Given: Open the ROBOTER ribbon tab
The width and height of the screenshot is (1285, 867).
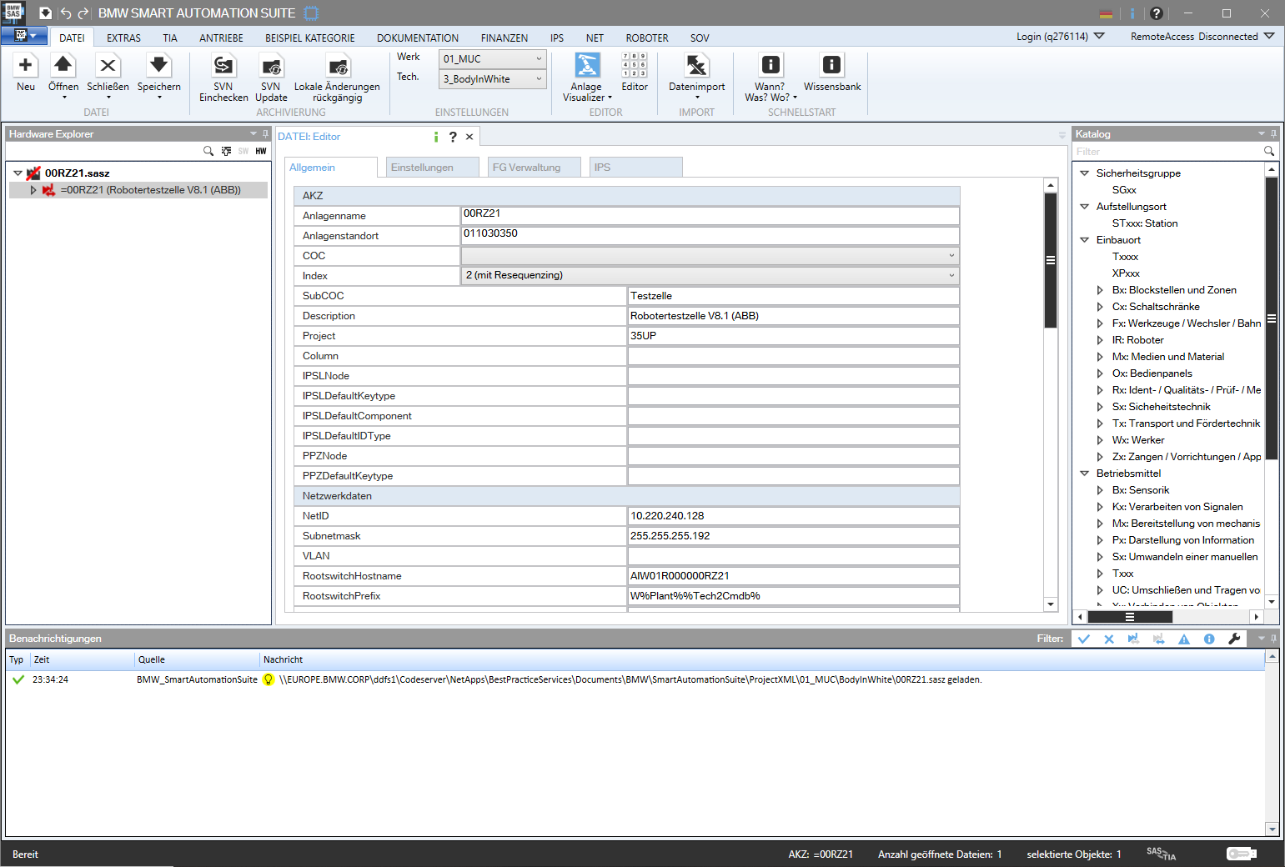Looking at the screenshot, I should 647,38.
